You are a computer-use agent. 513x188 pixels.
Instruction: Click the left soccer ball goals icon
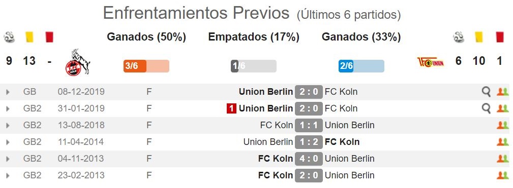(9, 37)
